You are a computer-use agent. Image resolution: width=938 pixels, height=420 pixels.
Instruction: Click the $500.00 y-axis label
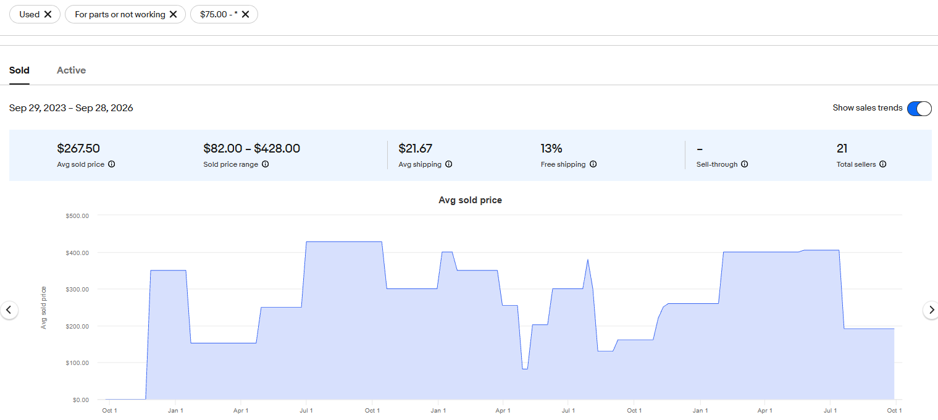click(77, 216)
